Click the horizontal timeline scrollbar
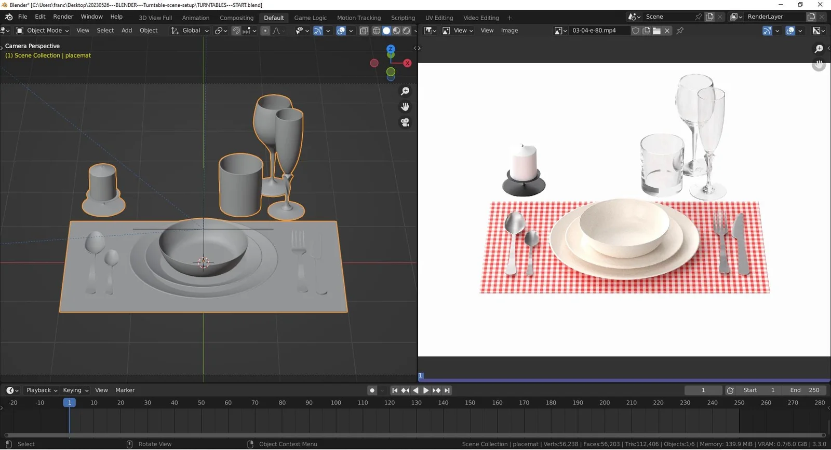The width and height of the screenshot is (831, 450). pos(414,435)
